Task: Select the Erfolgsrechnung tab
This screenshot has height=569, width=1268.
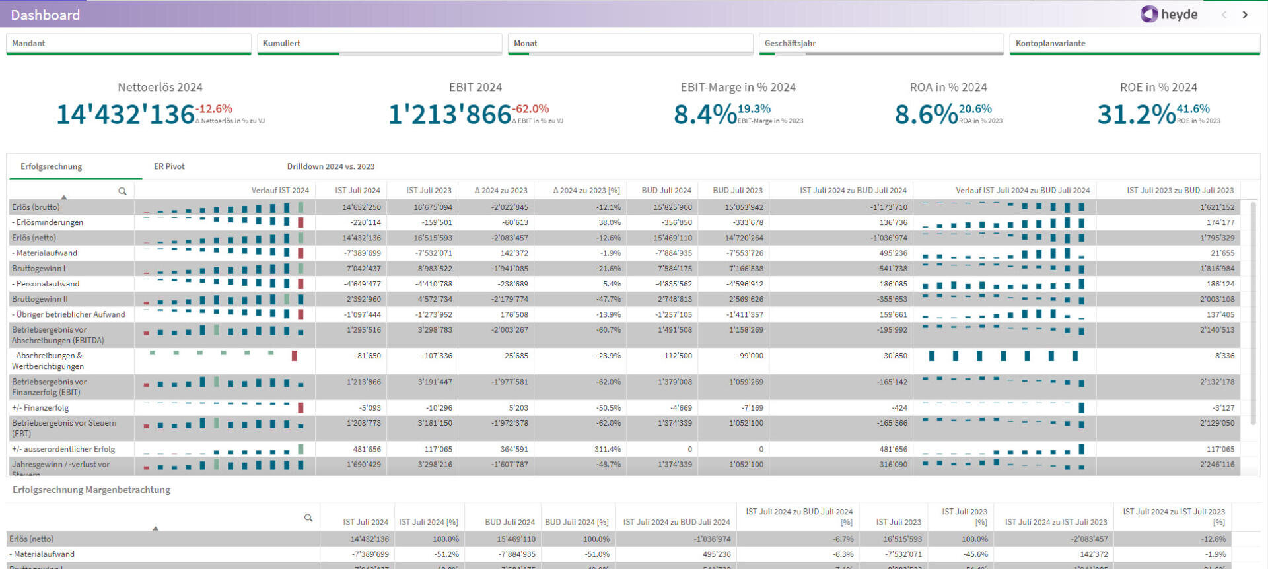Action: pos(52,166)
